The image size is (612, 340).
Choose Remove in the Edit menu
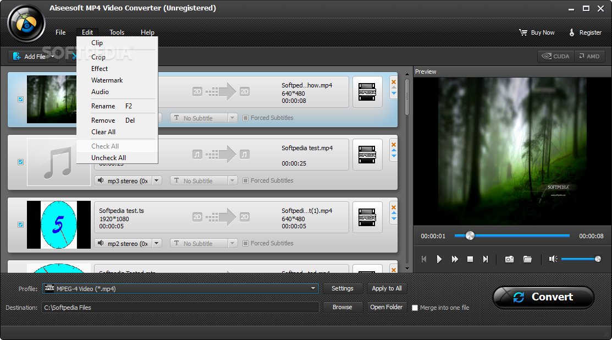(117, 120)
